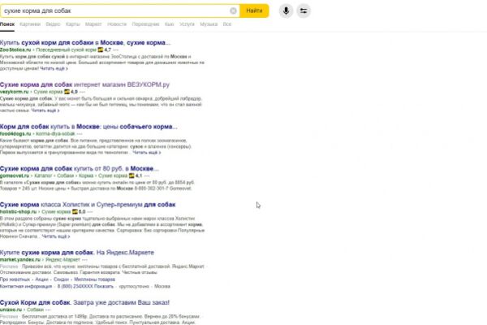Open 'Контактная информация' of the Яндекс.Маркет ad

coord(26,287)
